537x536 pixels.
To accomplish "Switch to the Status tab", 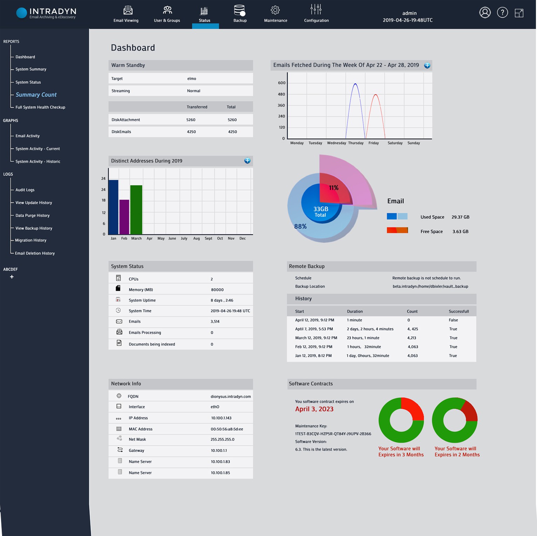I will click(x=205, y=15).
